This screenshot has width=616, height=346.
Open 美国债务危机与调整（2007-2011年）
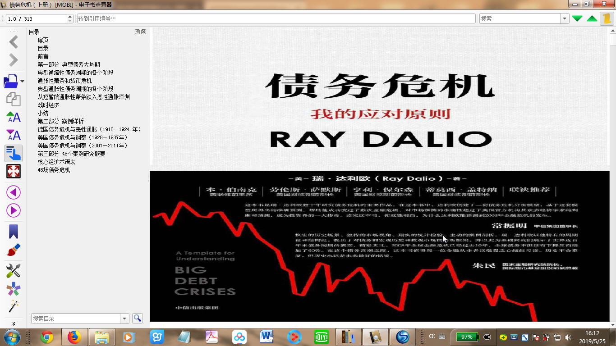pyautogui.click(x=83, y=146)
